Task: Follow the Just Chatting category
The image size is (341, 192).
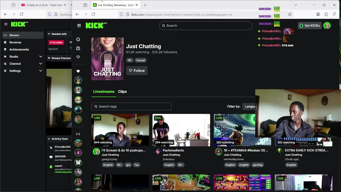Action: [137, 71]
